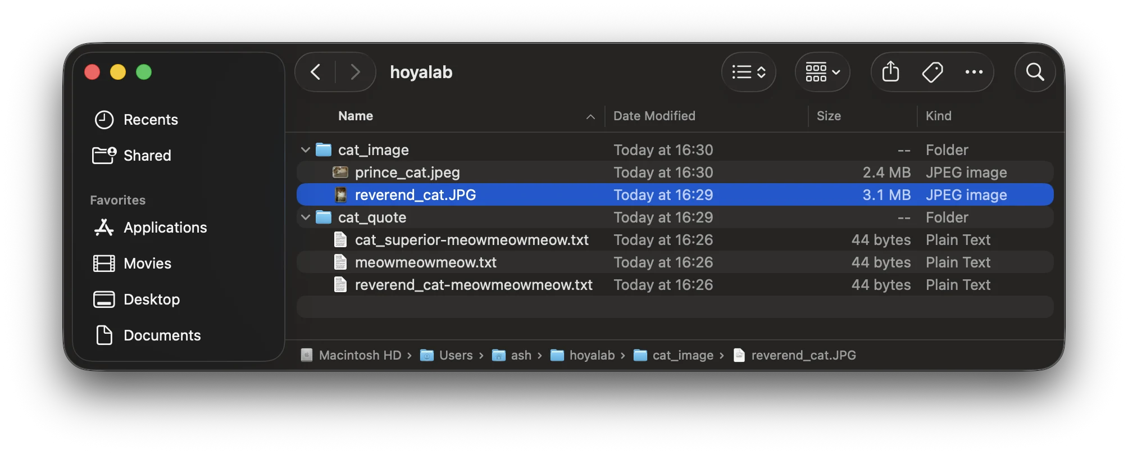Collapse the cat_quote folder
1128x454 pixels.
coord(306,217)
